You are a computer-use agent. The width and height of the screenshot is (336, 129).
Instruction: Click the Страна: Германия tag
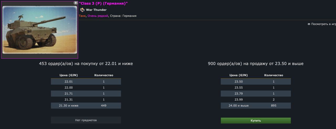(123, 16)
